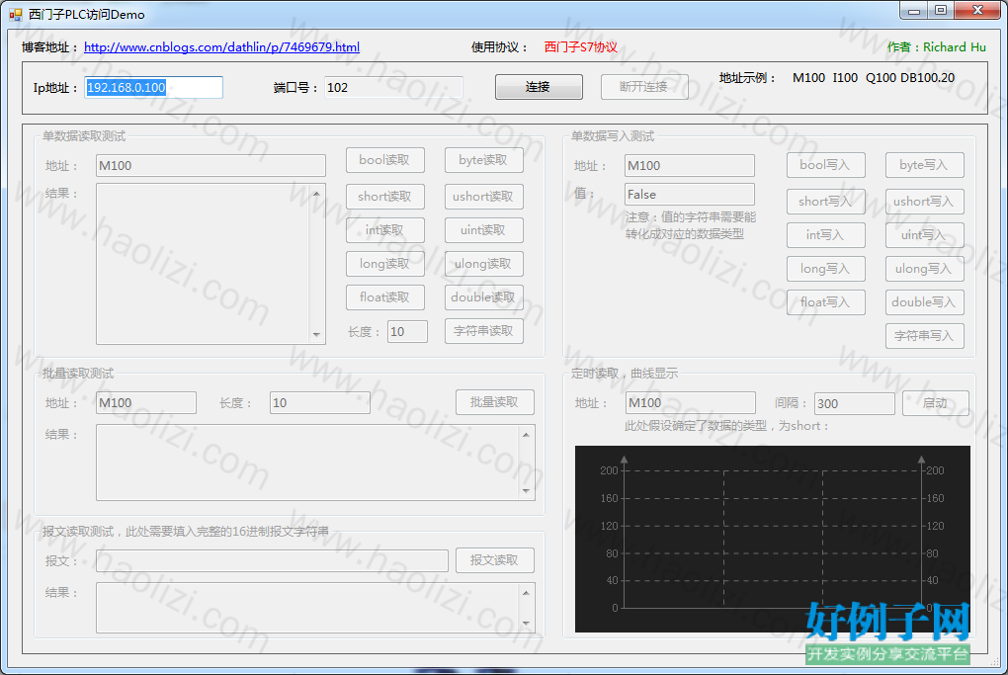Click the long读取 button
Viewport: 1008px width, 675px height.
pos(385,264)
